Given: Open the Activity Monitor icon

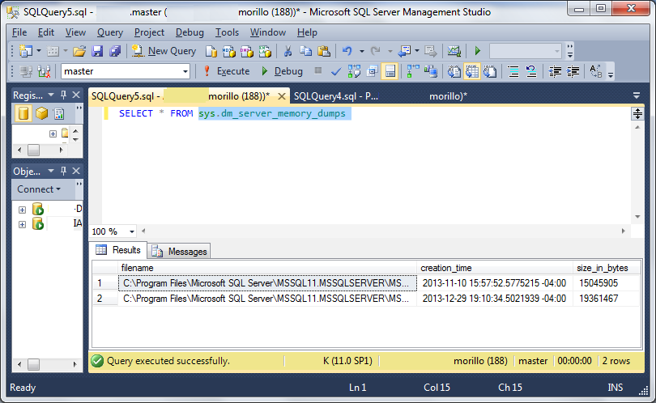Looking at the screenshot, I should click(x=454, y=51).
